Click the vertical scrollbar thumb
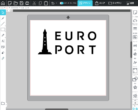Image resolution: width=138 pixels, height=110 pixels. pyautogui.click(x=131, y=50)
